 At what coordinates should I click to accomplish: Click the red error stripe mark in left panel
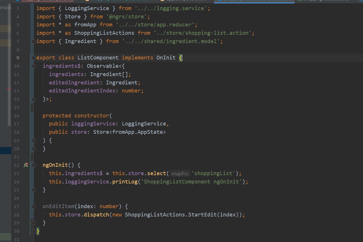9,89
